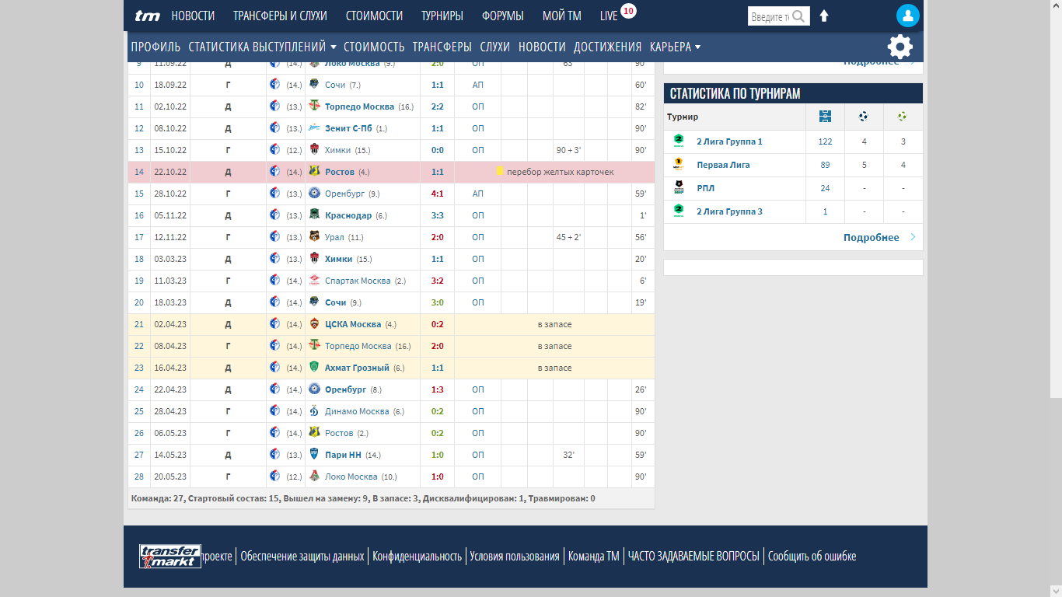This screenshot has height=597, width=1062.
Task: Switch to the Трансферы profile tab
Action: tap(442, 47)
